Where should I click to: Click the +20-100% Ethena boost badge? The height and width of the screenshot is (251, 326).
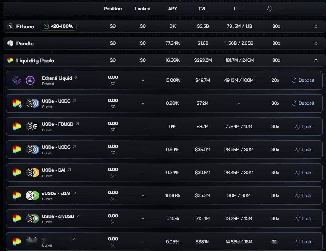click(x=58, y=26)
